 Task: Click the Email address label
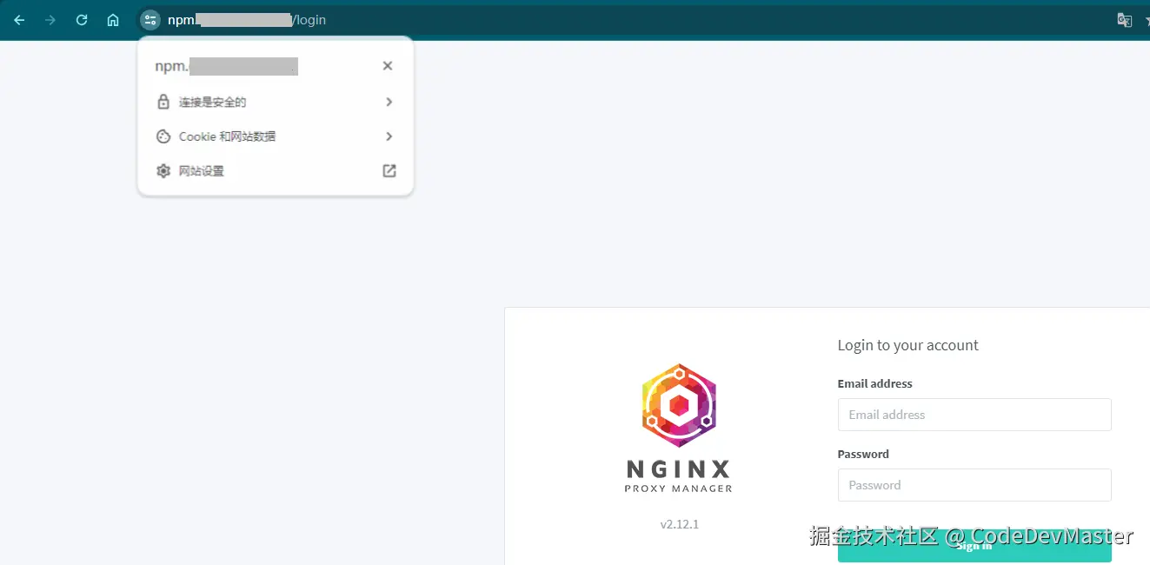pos(874,383)
